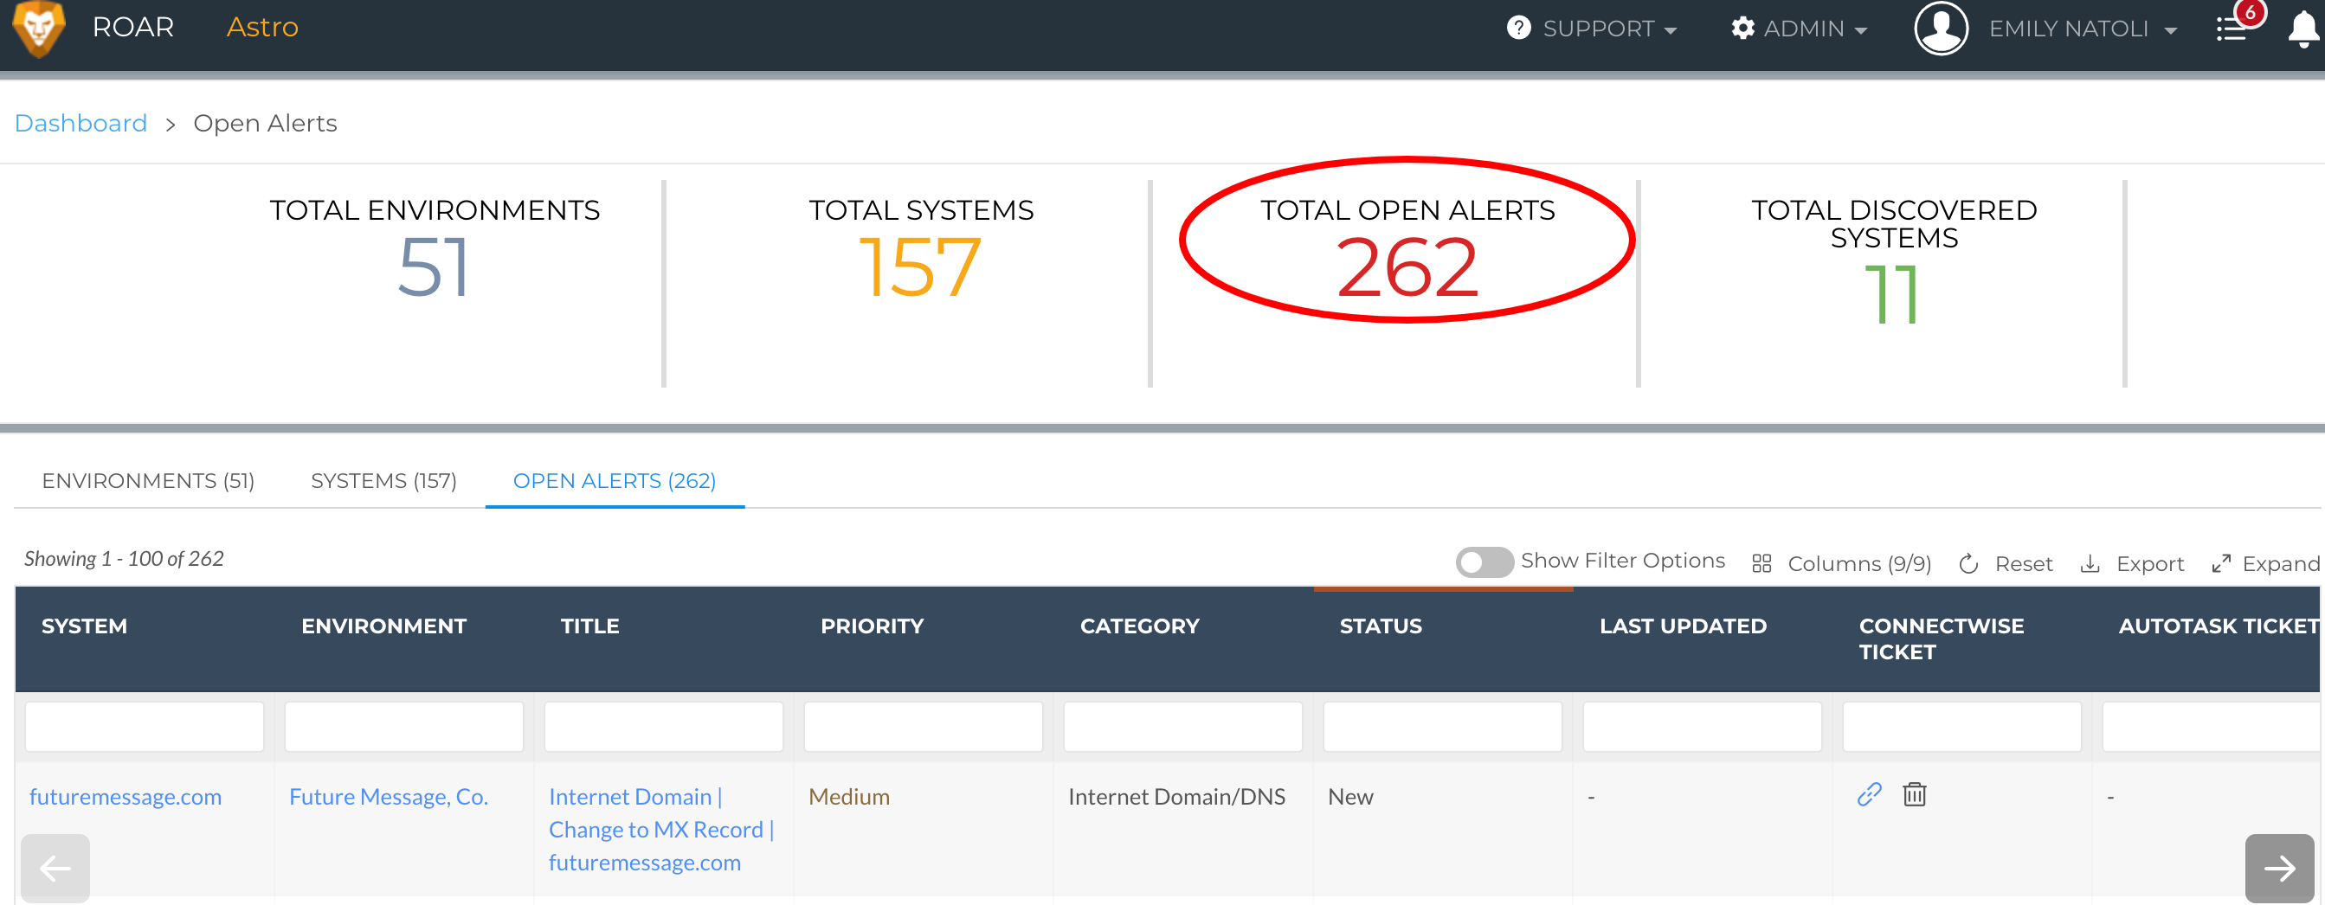
Task: Click the Admin gear icon
Action: (x=1743, y=28)
